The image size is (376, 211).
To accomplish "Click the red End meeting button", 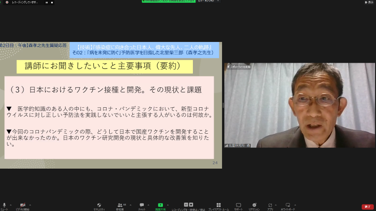I will click(367, 207).
